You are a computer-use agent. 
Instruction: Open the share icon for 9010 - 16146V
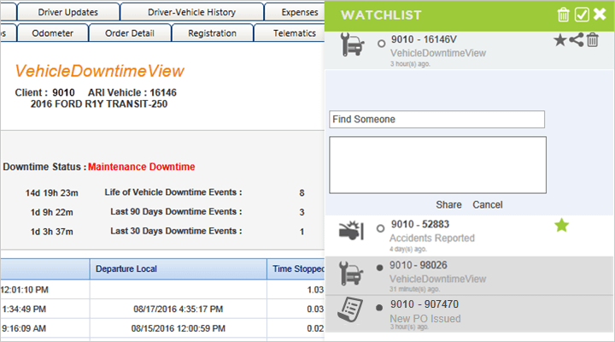point(577,39)
